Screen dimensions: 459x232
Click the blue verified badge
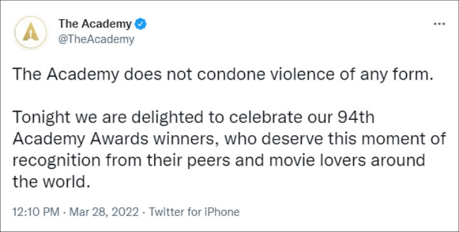pyautogui.click(x=140, y=24)
